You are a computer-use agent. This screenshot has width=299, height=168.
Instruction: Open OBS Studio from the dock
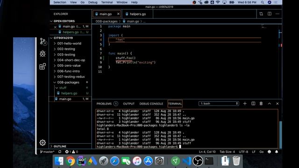(x=198, y=161)
